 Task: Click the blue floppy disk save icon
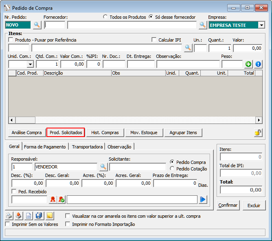coord(39,216)
